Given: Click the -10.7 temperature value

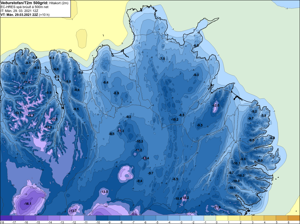Looking at the screenshot, I should (24, 73).
